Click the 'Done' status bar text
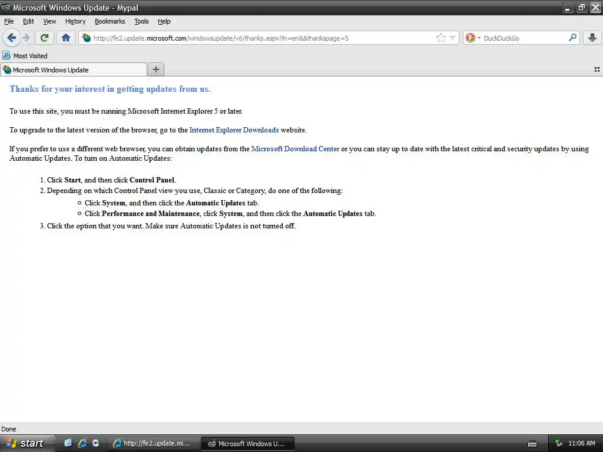The height and width of the screenshot is (452, 603). 8,429
